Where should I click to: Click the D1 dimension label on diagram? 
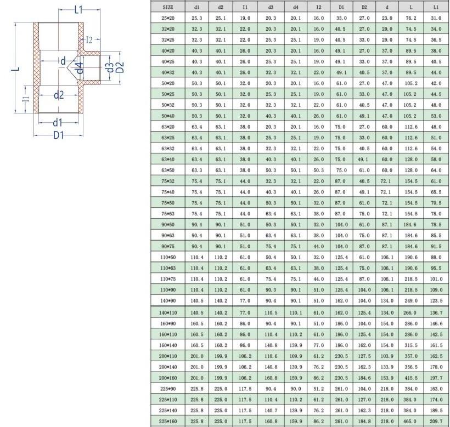click(x=59, y=135)
